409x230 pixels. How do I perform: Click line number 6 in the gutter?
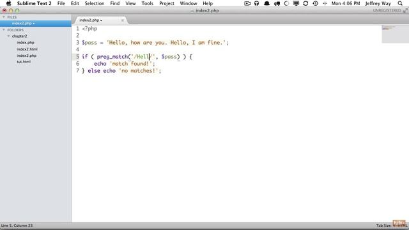[x=77, y=64]
